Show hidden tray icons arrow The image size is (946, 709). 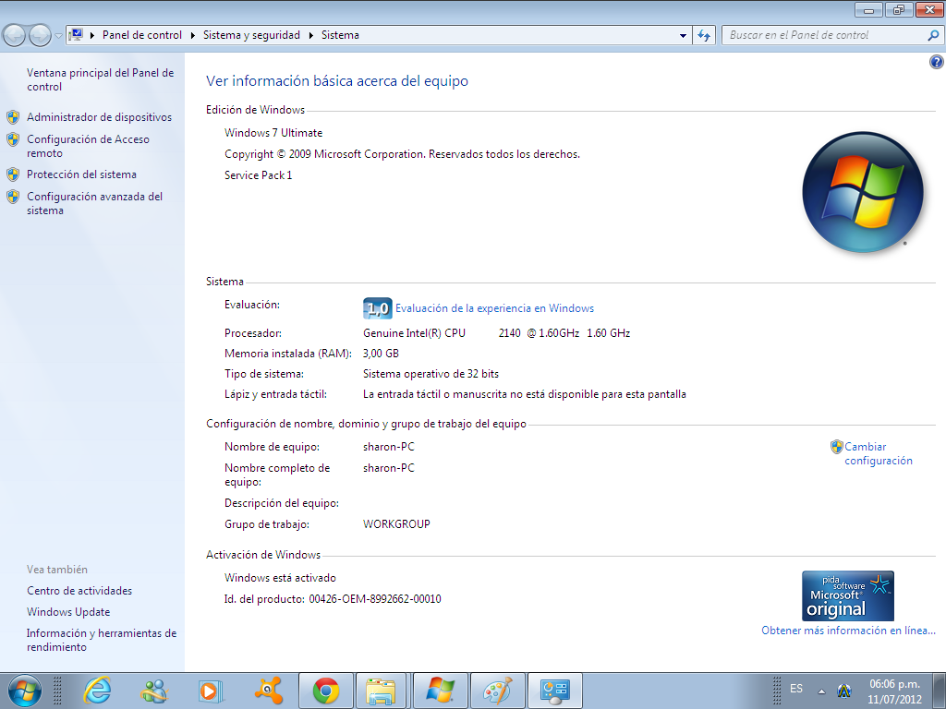pos(821,691)
